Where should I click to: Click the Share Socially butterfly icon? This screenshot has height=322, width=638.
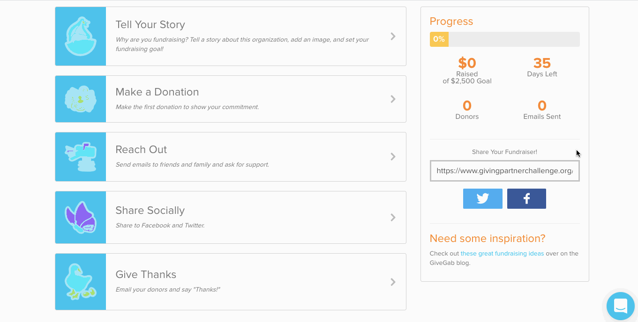pos(81,218)
